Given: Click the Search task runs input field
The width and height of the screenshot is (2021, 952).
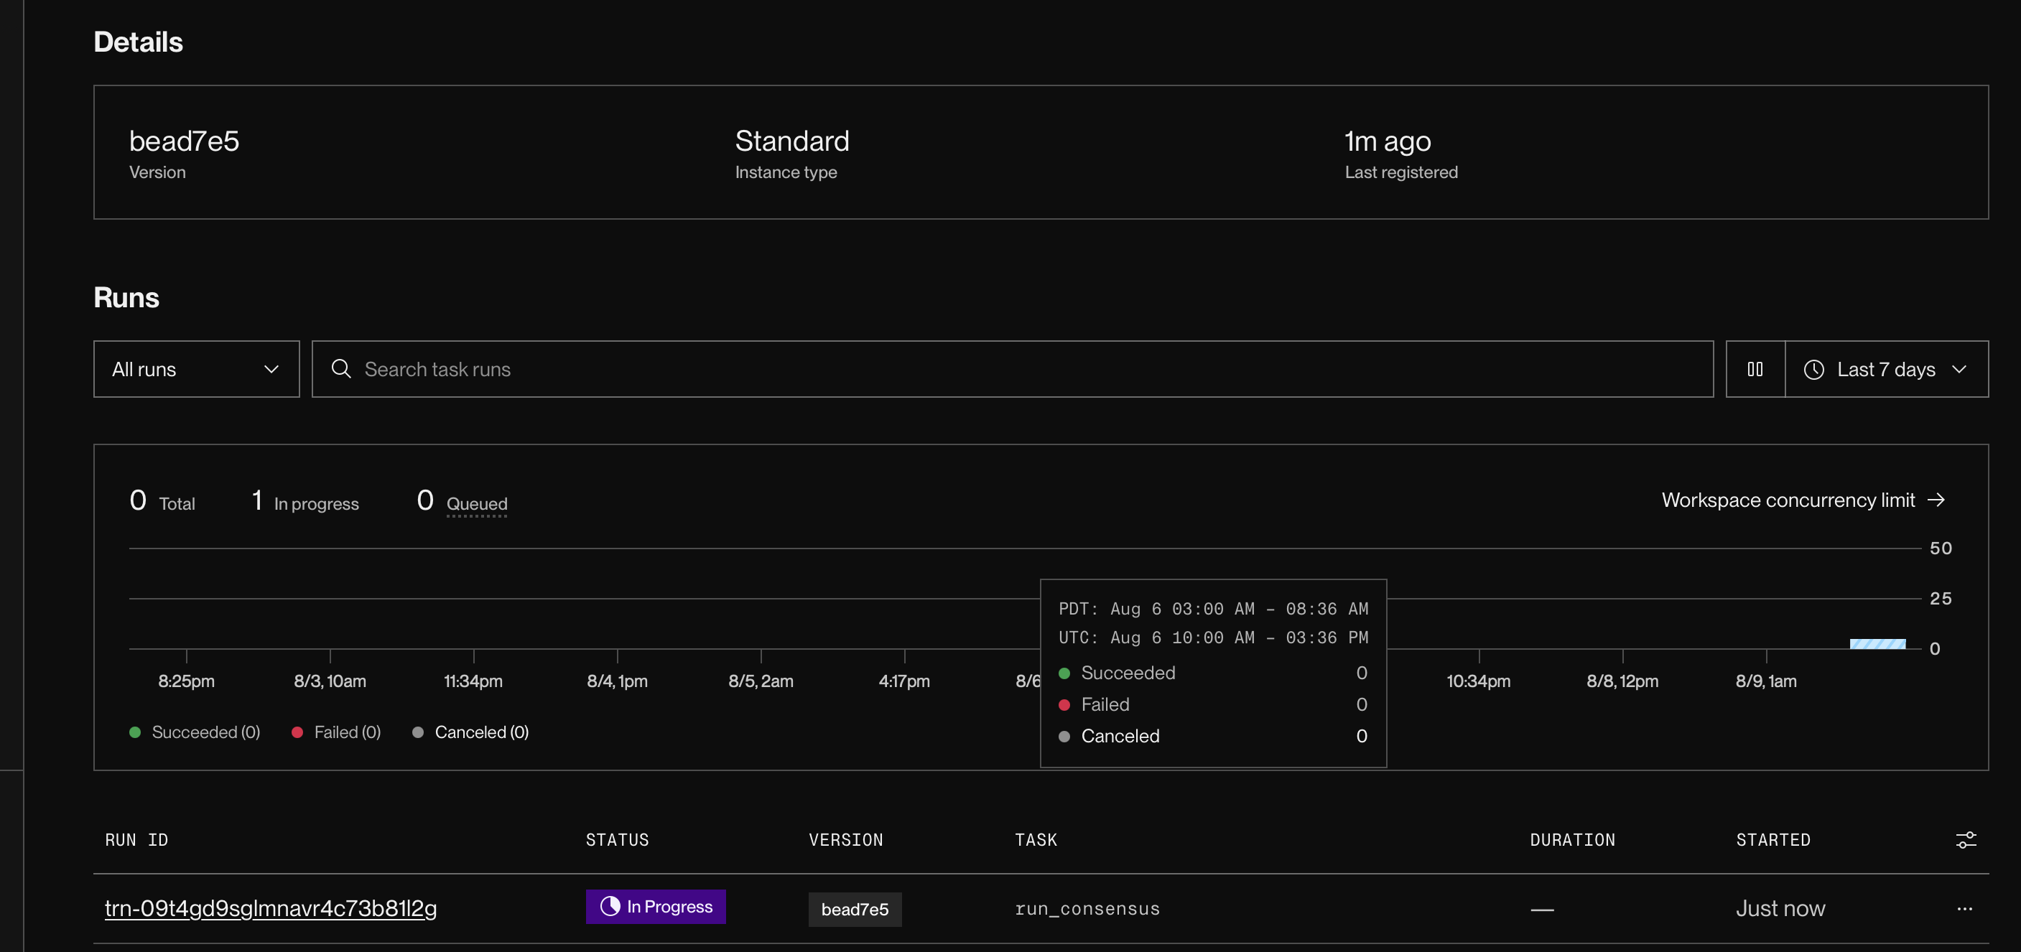Looking at the screenshot, I should (x=1012, y=368).
